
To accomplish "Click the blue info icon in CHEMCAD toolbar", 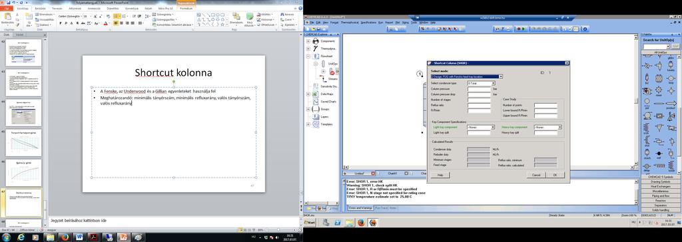I will click(x=585, y=29).
